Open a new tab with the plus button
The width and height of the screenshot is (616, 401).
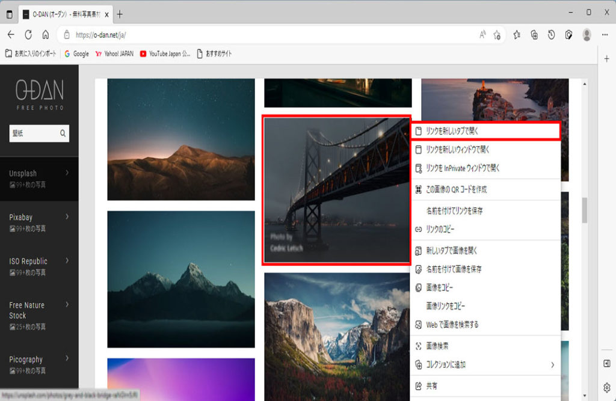click(120, 14)
